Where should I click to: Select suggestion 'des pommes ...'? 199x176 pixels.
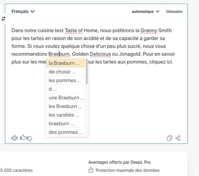pyautogui.click(x=65, y=132)
